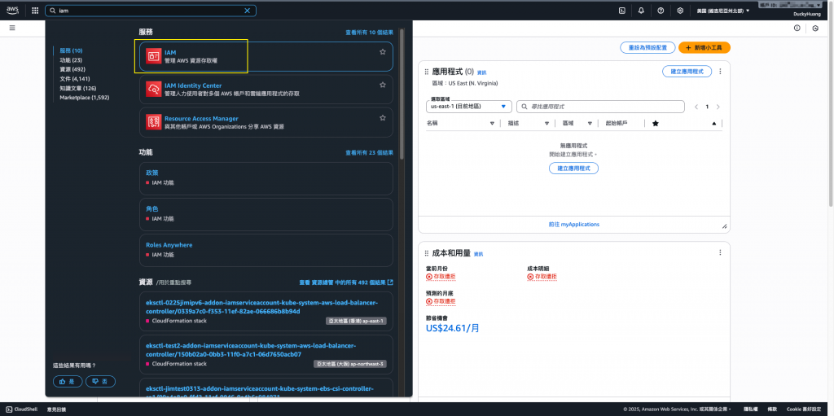The width and height of the screenshot is (834, 416).
Task: Click the orange 新增小工具 button
Action: tap(705, 47)
